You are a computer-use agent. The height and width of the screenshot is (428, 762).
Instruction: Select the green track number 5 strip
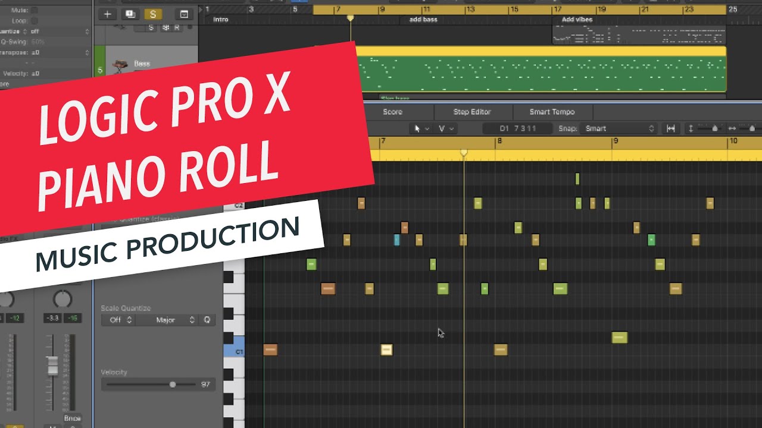(99, 62)
